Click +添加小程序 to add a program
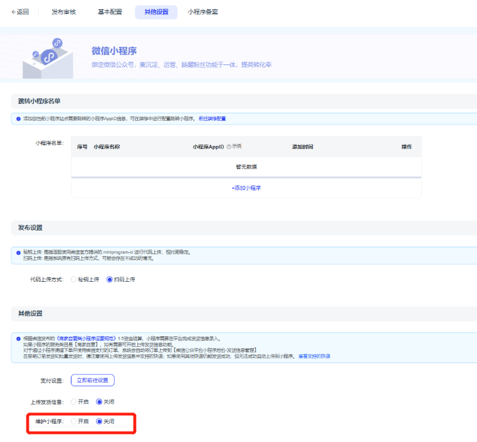This screenshot has width=477, height=442. (246, 188)
